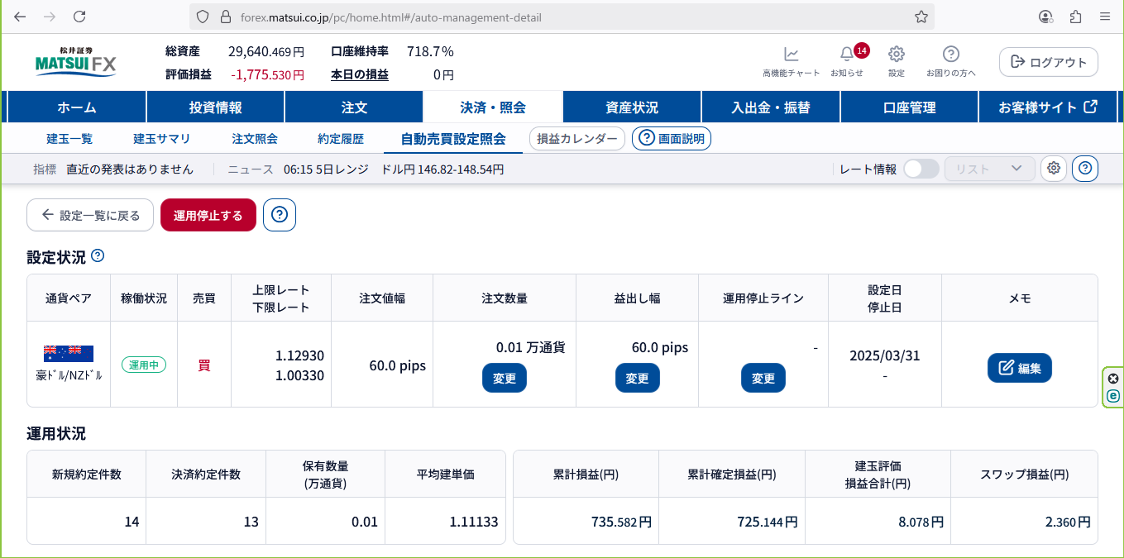The height and width of the screenshot is (558, 1124).
Task: Click the browser forward arrow
Action: tap(50, 17)
